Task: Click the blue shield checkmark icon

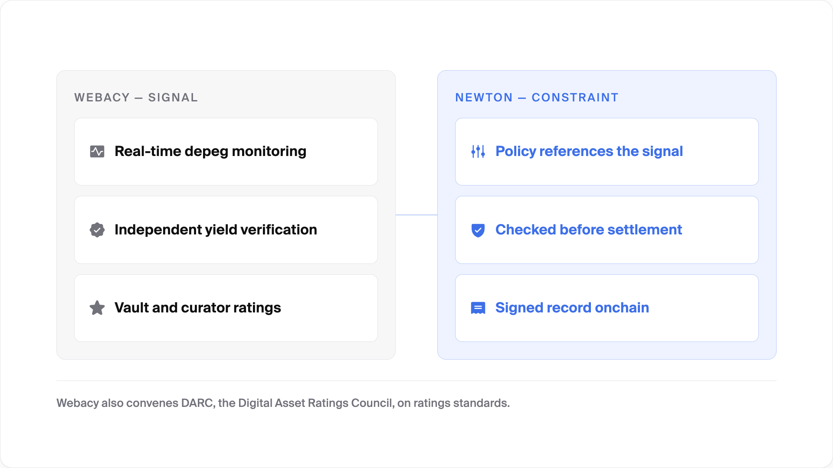Action: click(x=478, y=230)
